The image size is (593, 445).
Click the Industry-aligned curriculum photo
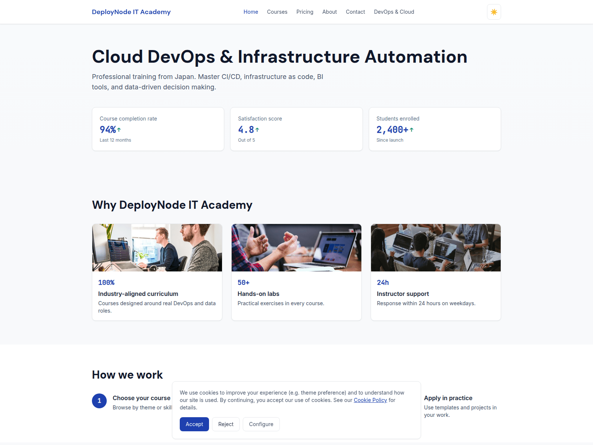pos(157,247)
